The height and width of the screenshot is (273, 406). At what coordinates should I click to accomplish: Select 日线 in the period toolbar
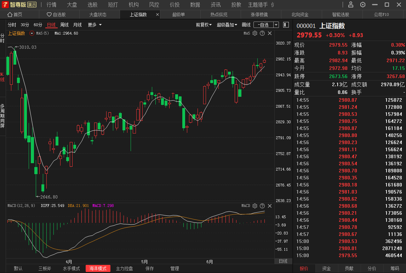coord(51,25)
